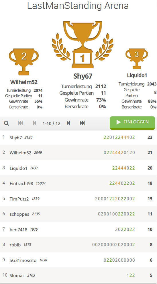The height and width of the screenshot is (284, 157).
Task: Click the search magnifier icon
Action: click(x=7, y=123)
